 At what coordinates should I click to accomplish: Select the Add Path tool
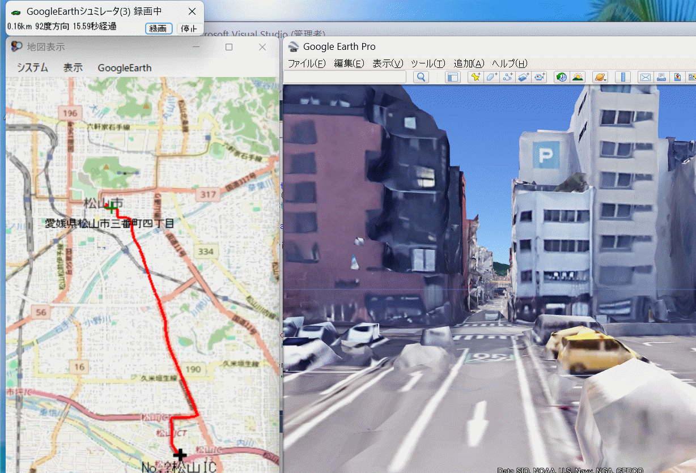[x=507, y=77]
